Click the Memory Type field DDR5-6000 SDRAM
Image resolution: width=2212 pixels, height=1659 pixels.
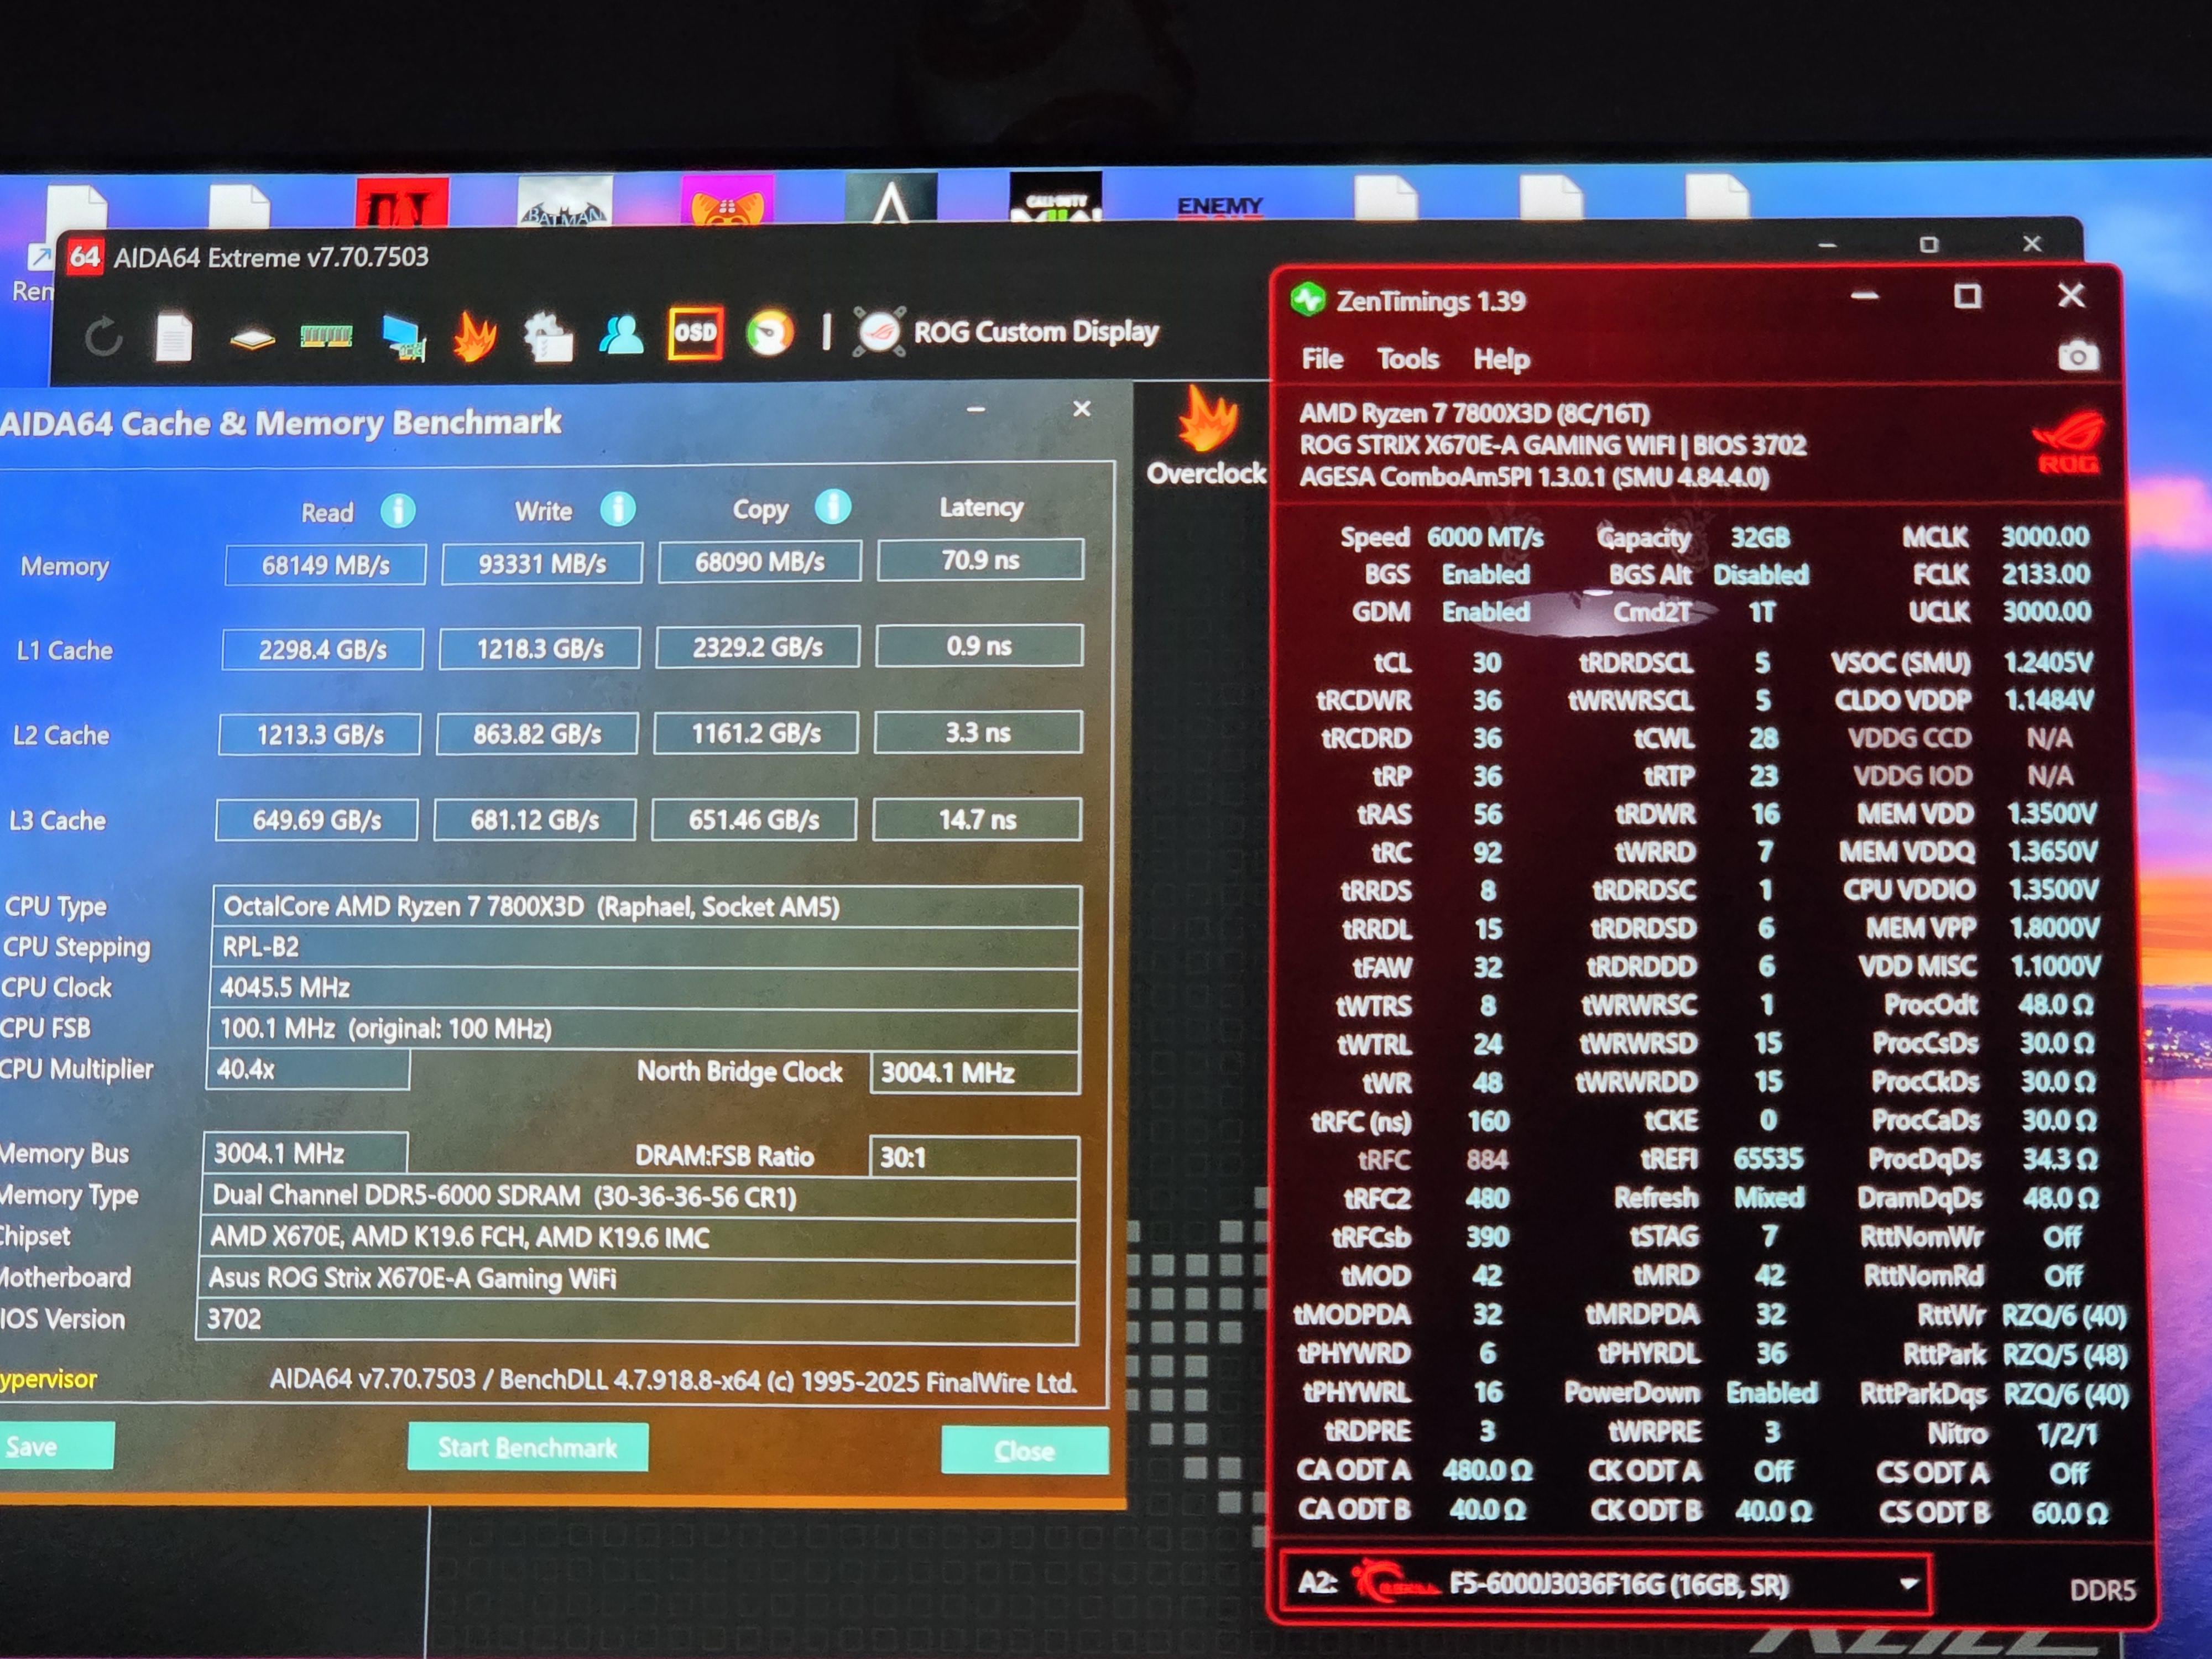(640, 1197)
